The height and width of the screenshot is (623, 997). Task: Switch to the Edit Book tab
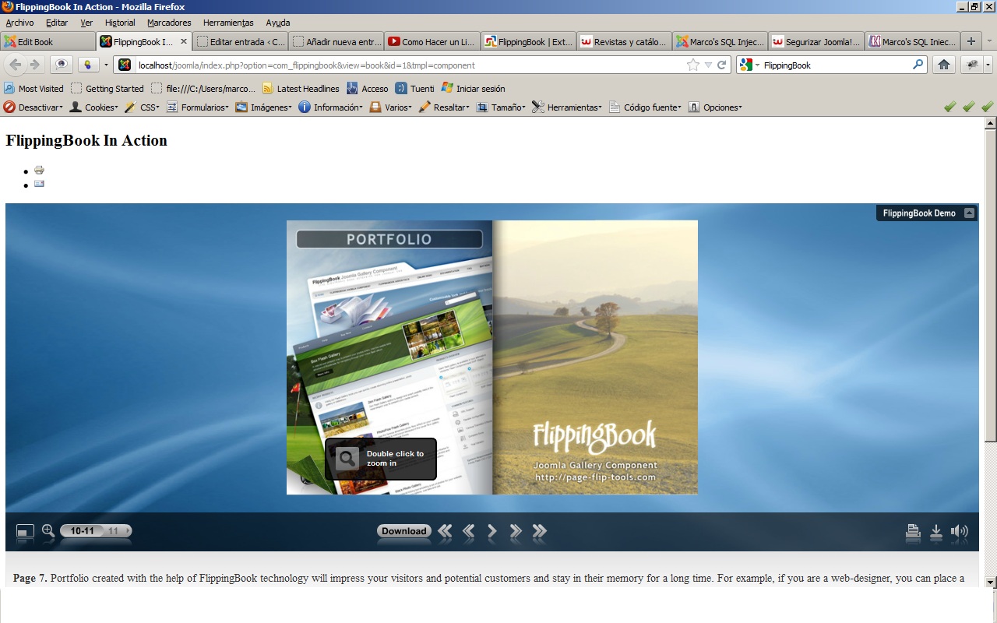[x=47, y=42]
